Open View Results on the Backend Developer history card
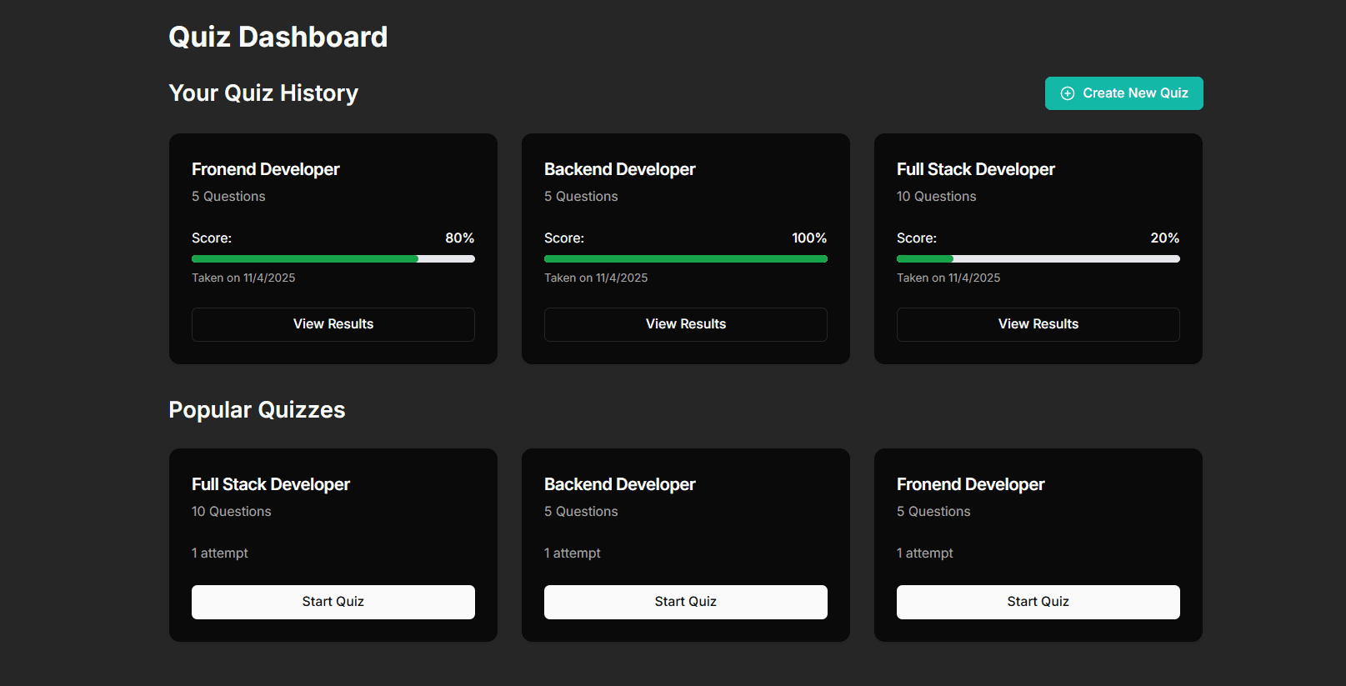Screen dimensions: 1346x686 [686, 324]
